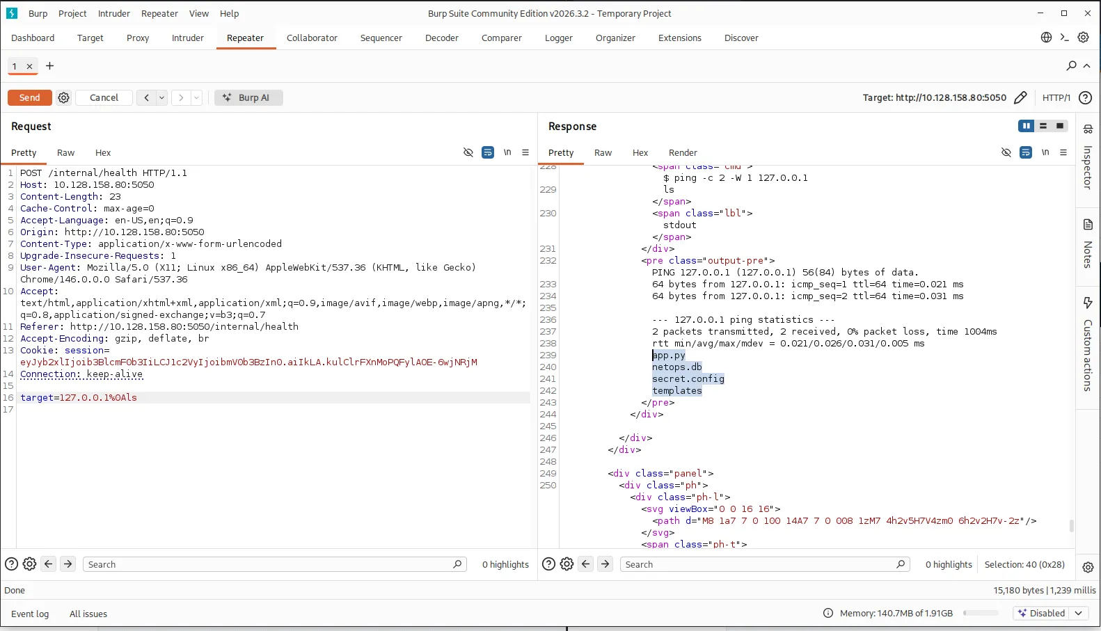Open the Request pane hamburger menu
The height and width of the screenshot is (631, 1101).
click(525, 152)
